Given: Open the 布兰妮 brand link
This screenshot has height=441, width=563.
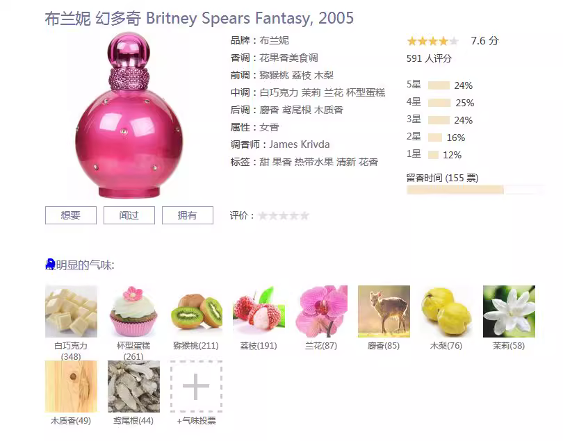Looking at the screenshot, I should click(274, 40).
